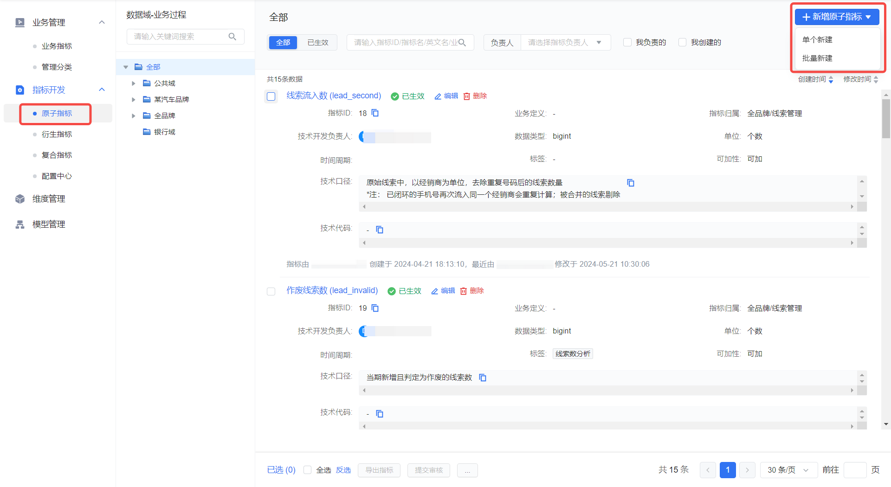This screenshot has width=891, height=487.
Task: Click the 反选 link
Action: (x=343, y=470)
